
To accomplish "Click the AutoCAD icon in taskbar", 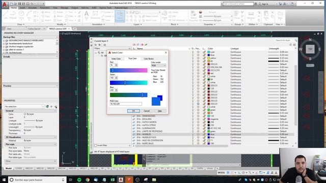I will tap(121, 179).
